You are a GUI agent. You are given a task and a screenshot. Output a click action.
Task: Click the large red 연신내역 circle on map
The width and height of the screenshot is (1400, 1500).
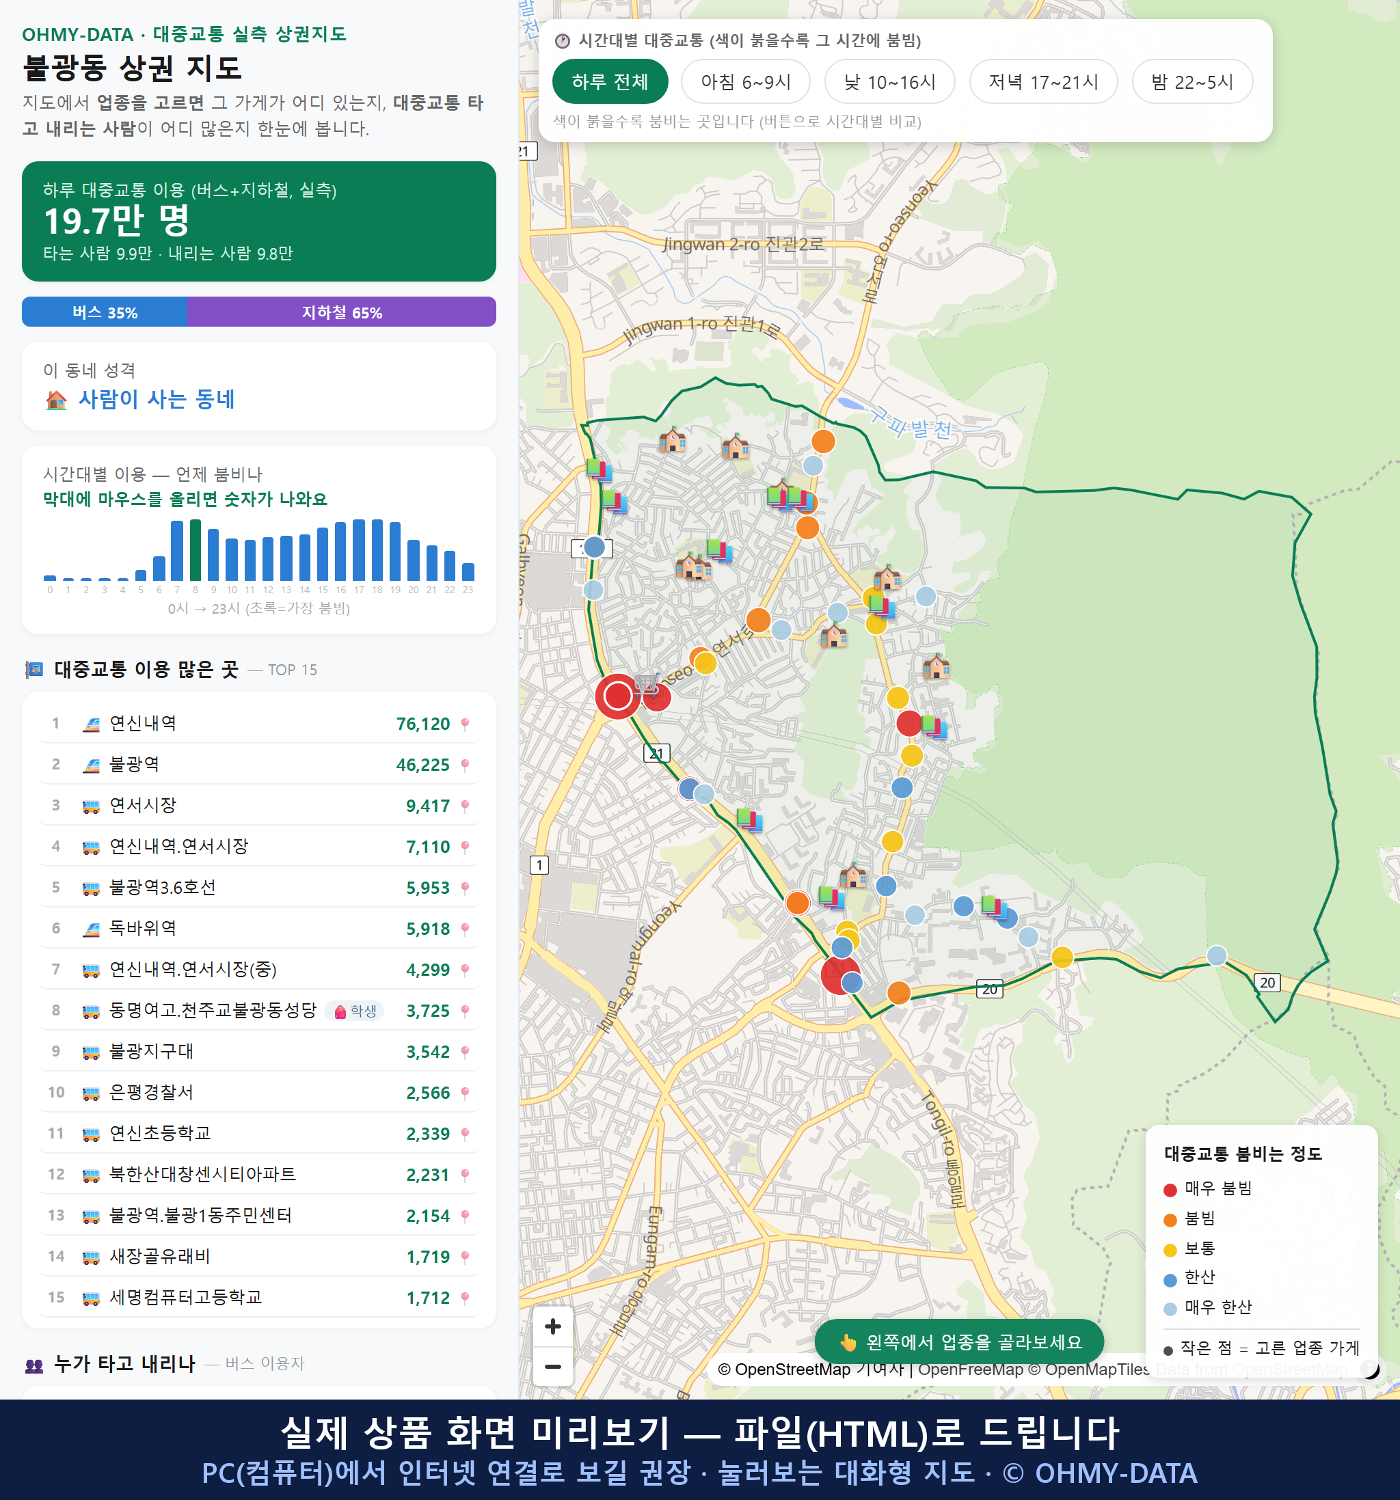(618, 696)
